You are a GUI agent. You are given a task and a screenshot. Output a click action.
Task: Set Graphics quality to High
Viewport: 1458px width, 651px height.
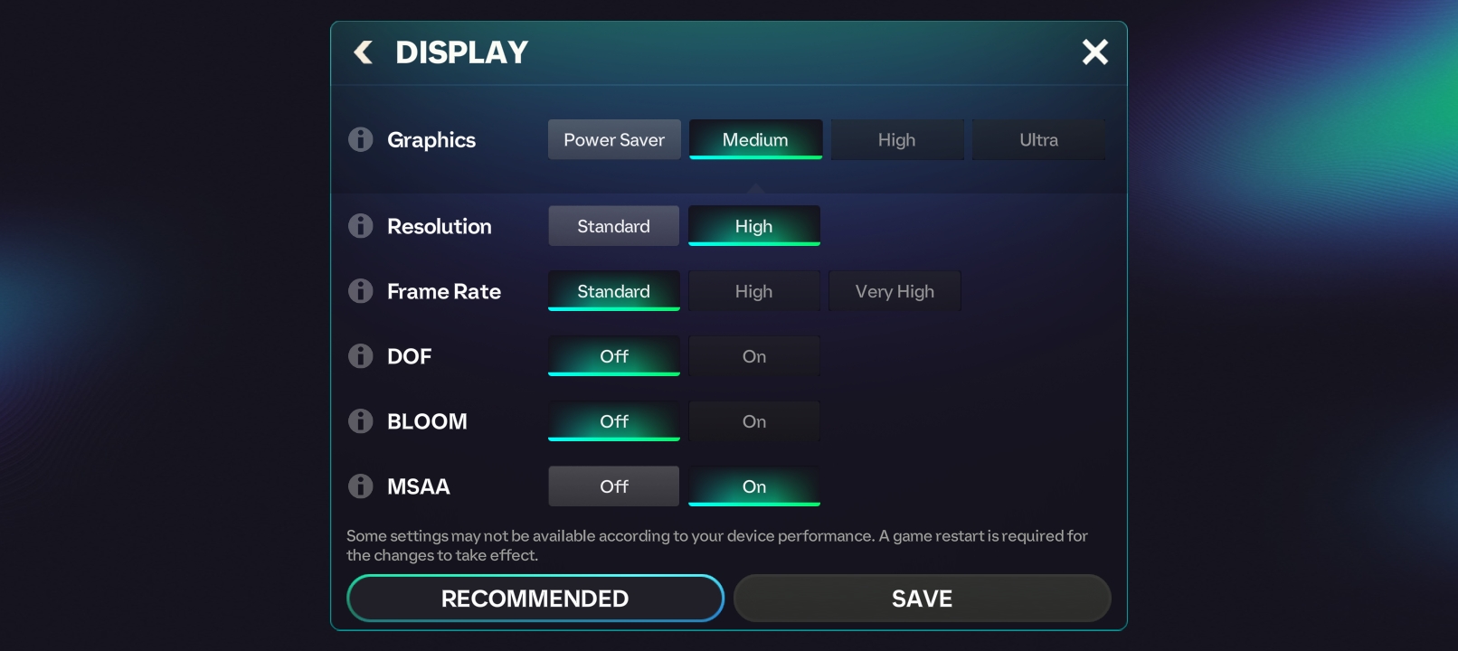(896, 140)
